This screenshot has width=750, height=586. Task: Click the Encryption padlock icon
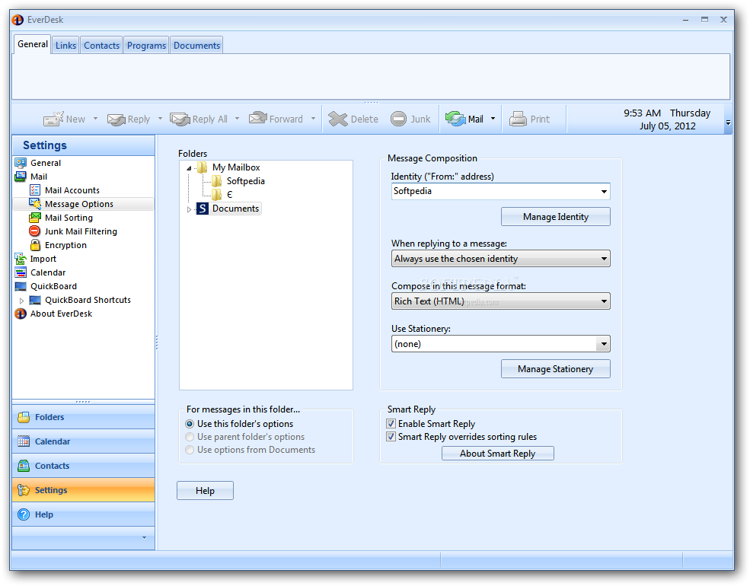35,245
